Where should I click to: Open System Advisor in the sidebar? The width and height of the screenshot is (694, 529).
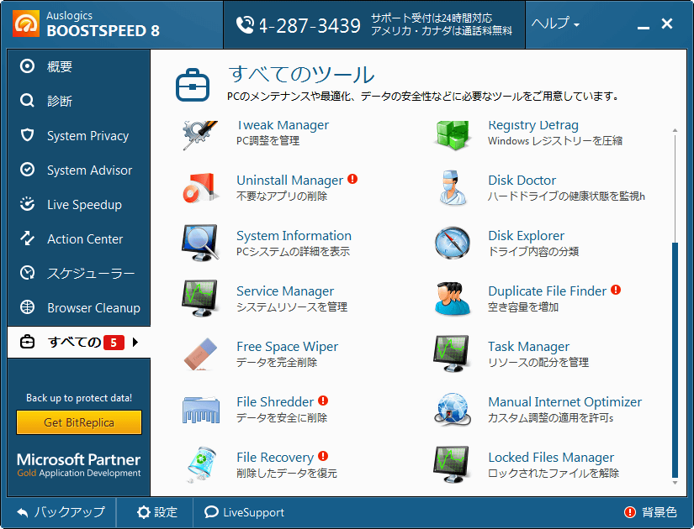[x=79, y=170]
